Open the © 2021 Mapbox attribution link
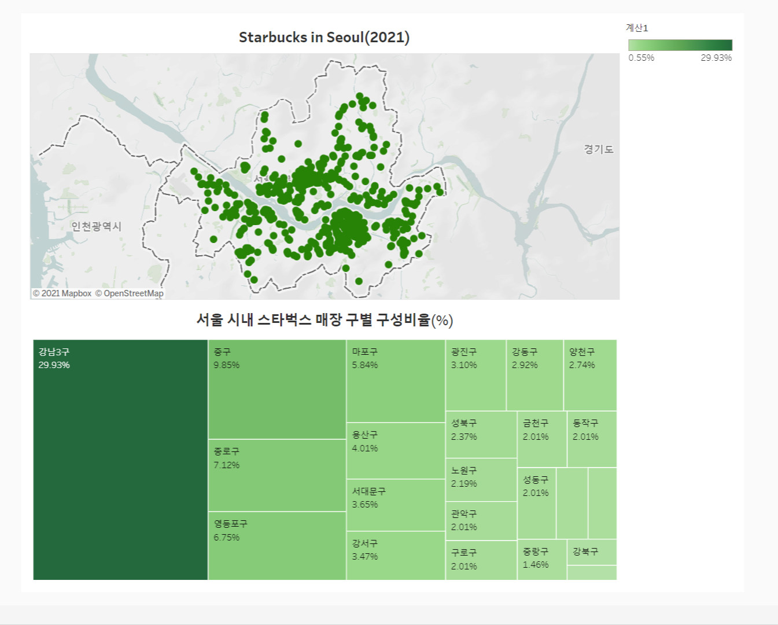This screenshot has width=778, height=625. pos(62,293)
